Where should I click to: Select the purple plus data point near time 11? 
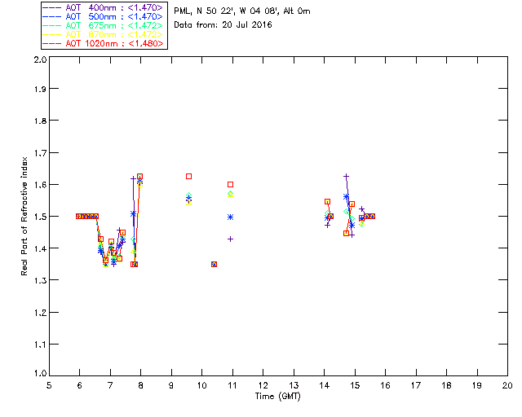click(230, 239)
